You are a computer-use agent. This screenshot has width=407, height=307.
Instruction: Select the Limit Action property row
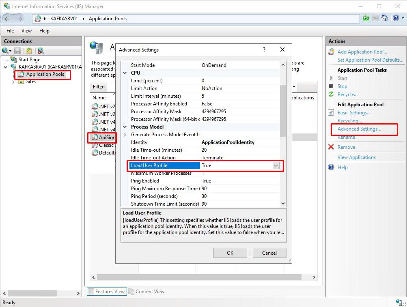tap(204, 88)
